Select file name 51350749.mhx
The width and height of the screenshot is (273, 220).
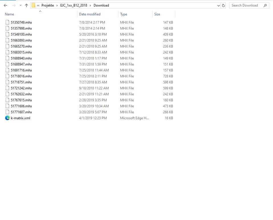[x=21, y=22]
